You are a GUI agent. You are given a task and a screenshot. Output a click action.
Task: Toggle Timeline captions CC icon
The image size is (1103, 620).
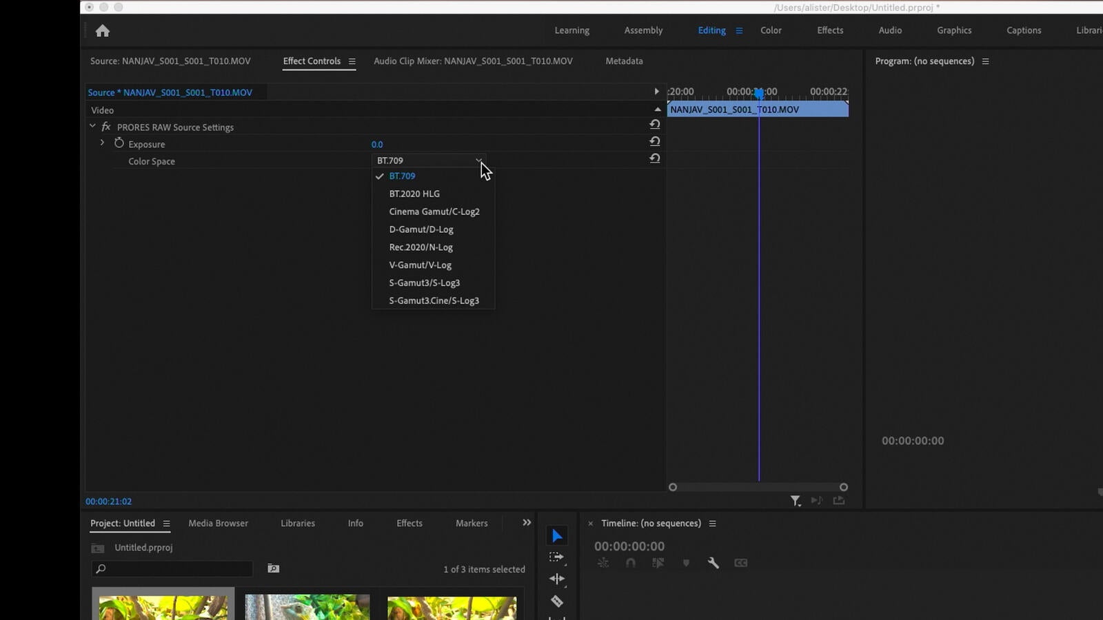[740, 563]
